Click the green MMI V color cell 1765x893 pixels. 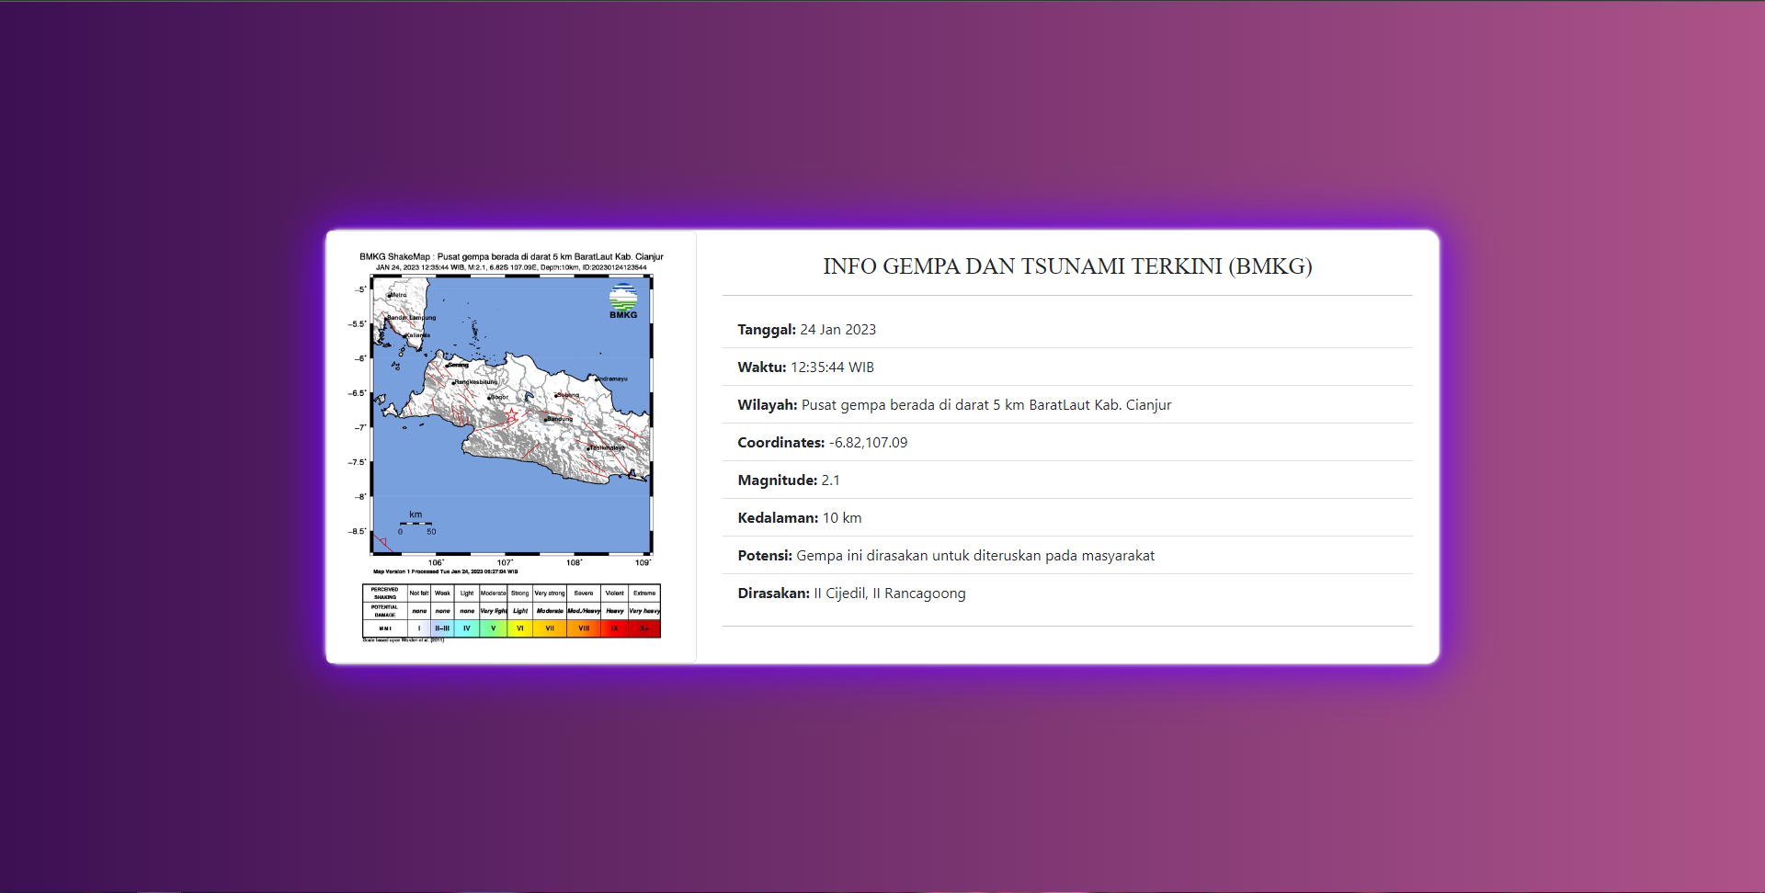tap(494, 628)
